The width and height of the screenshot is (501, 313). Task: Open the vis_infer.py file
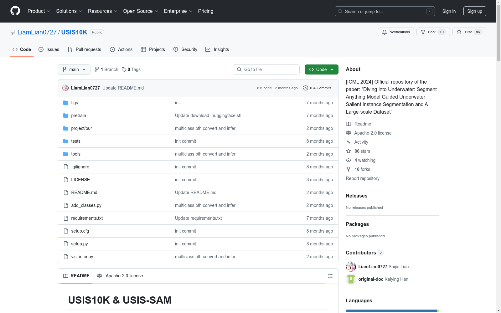82,257
